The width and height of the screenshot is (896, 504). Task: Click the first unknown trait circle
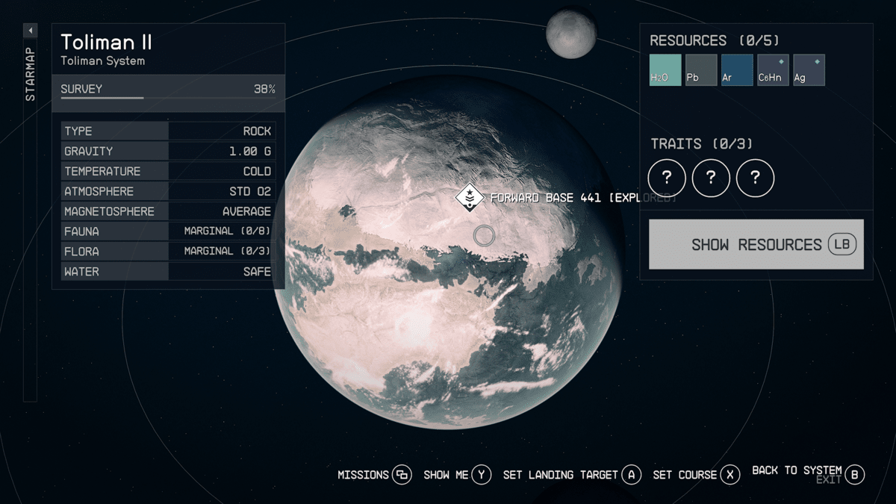tap(667, 178)
